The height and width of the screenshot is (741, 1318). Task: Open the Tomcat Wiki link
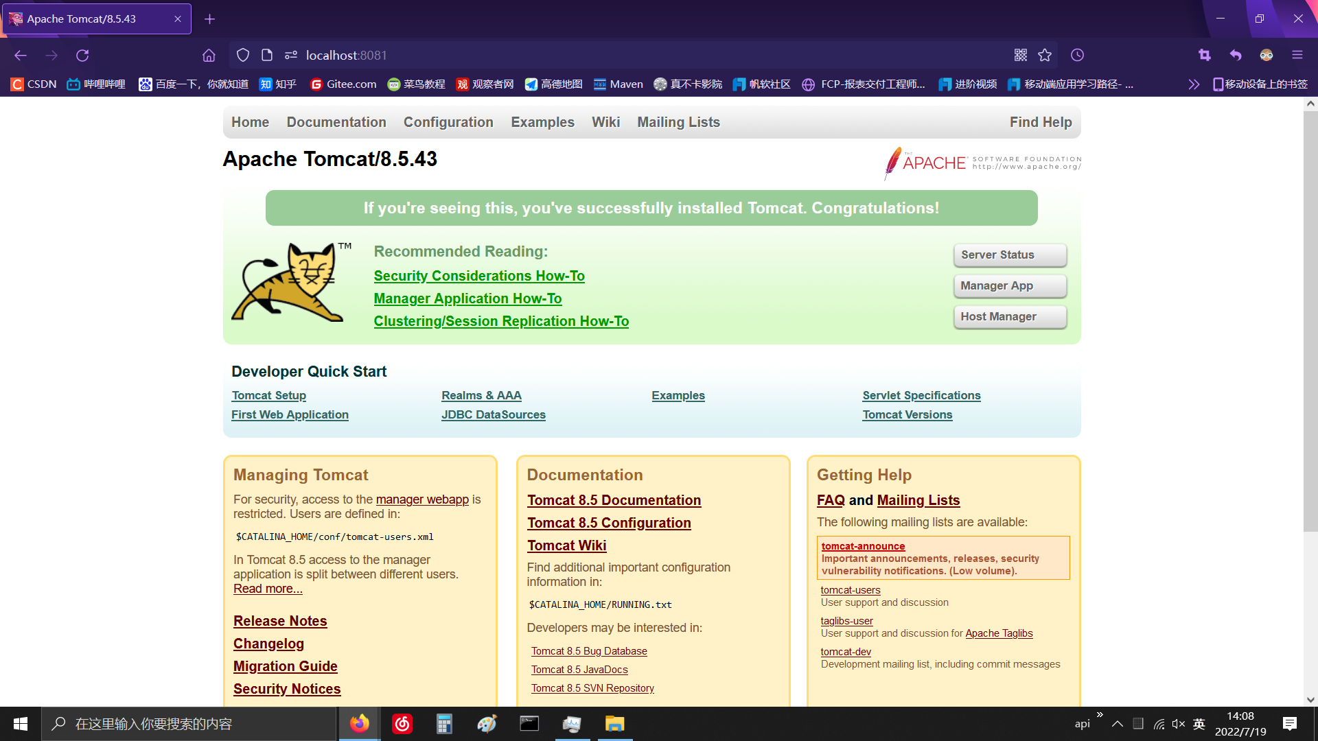[x=566, y=545]
